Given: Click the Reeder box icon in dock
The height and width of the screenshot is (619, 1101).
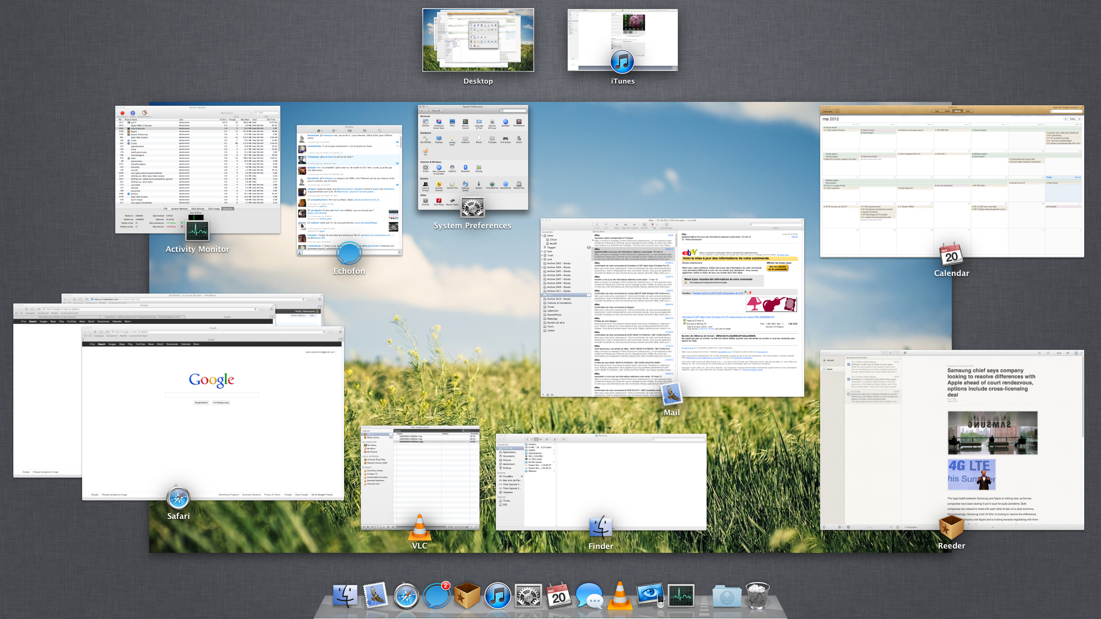Looking at the screenshot, I should pyautogui.click(x=467, y=596).
